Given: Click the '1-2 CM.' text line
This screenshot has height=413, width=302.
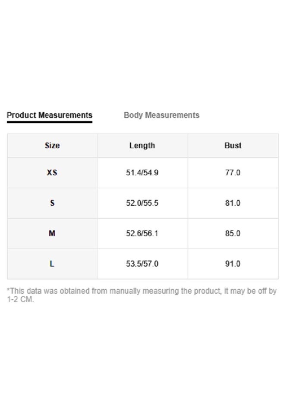Looking at the screenshot, I should click(x=20, y=299).
